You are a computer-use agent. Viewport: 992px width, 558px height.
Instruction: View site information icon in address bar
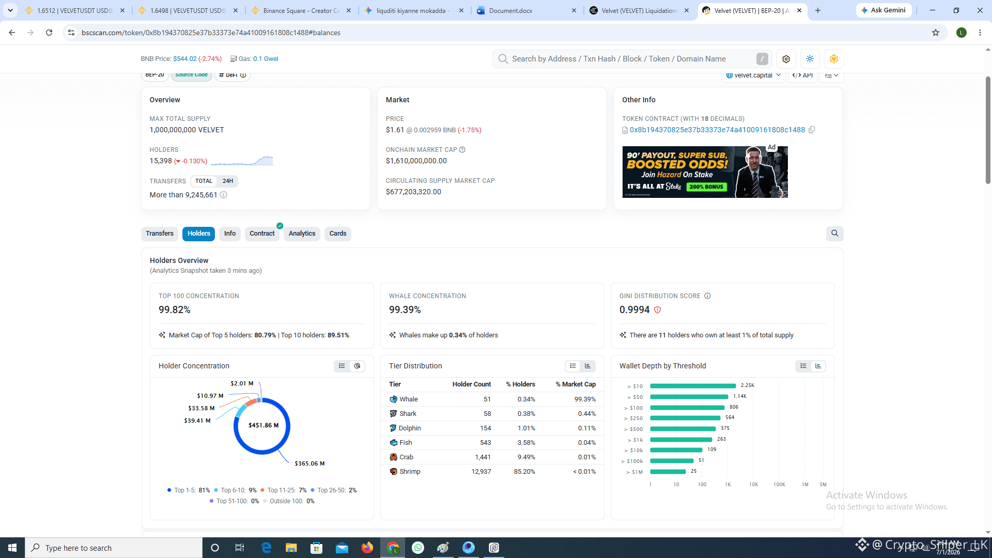pos(71,33)
